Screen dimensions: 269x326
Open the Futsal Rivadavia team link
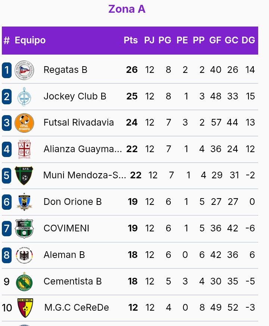point(78,123)
